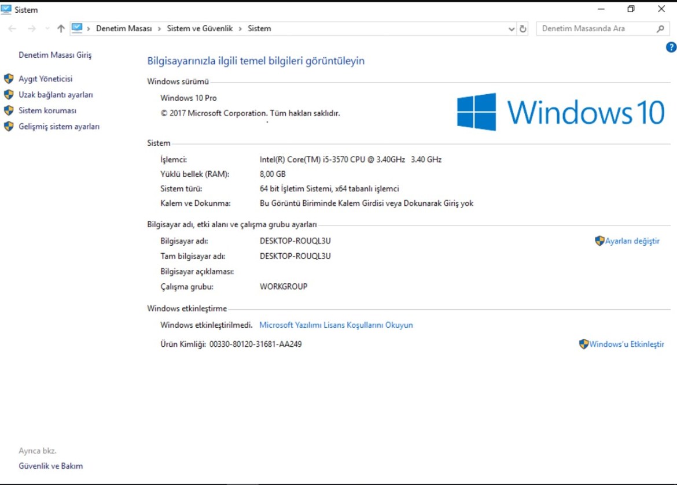Open Gelişmiş sistem ayarları
Image resolution: width=677 pixels, height=485 pixels.
[x=58, y=126]
